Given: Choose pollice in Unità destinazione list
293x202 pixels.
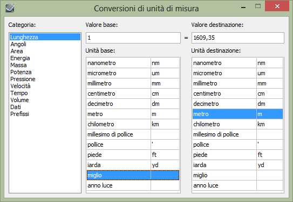Looking at the screenshot, I should pyautogui.click(x=237, y=145).
